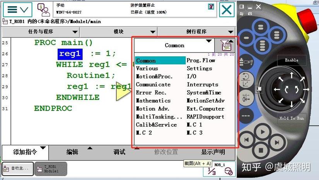The width and height of the screenshot is (319, 180).
Task: Click the program pointer yellow arrow
Action: pos(123,91)
